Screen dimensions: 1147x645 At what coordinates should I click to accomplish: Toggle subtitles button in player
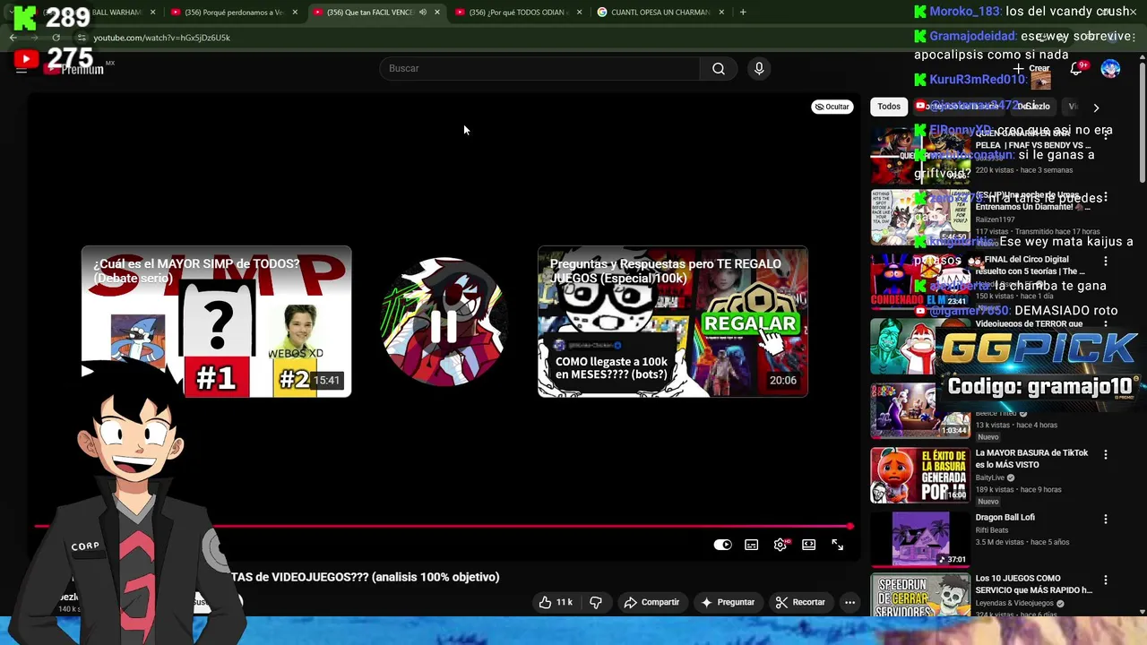752,545
